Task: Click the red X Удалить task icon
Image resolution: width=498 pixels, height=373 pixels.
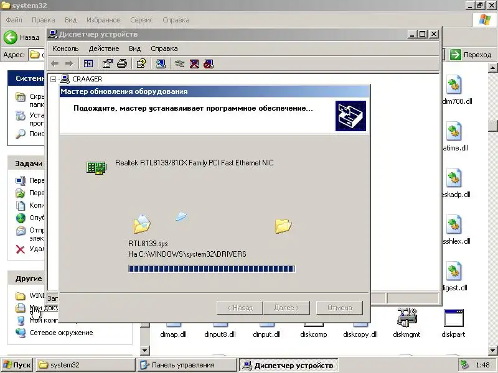Action: (x=21, y=249)
